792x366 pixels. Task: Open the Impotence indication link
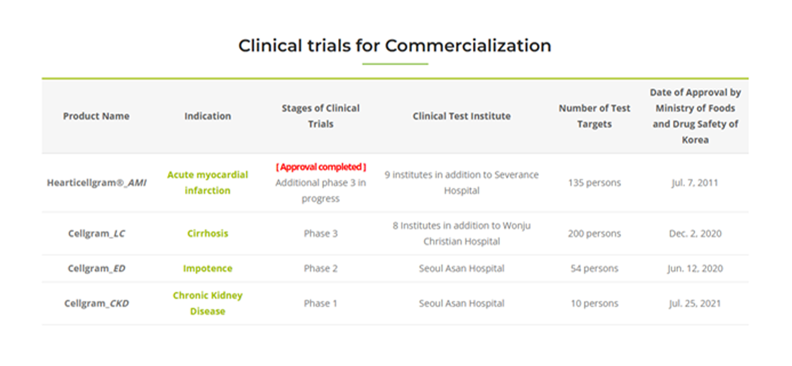coord(207,269)
